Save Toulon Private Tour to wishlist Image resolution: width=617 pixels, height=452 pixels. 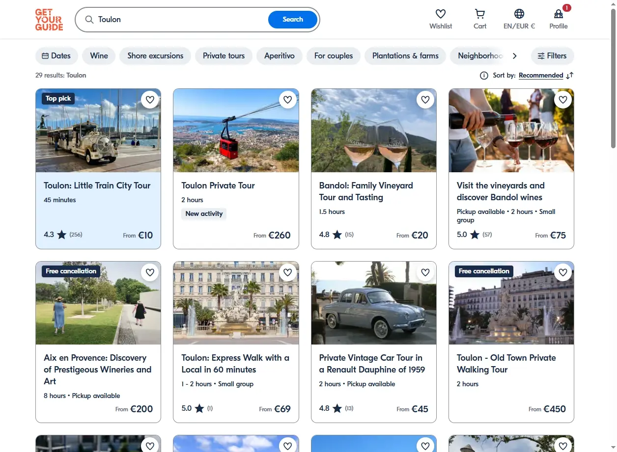pos(287,100)
